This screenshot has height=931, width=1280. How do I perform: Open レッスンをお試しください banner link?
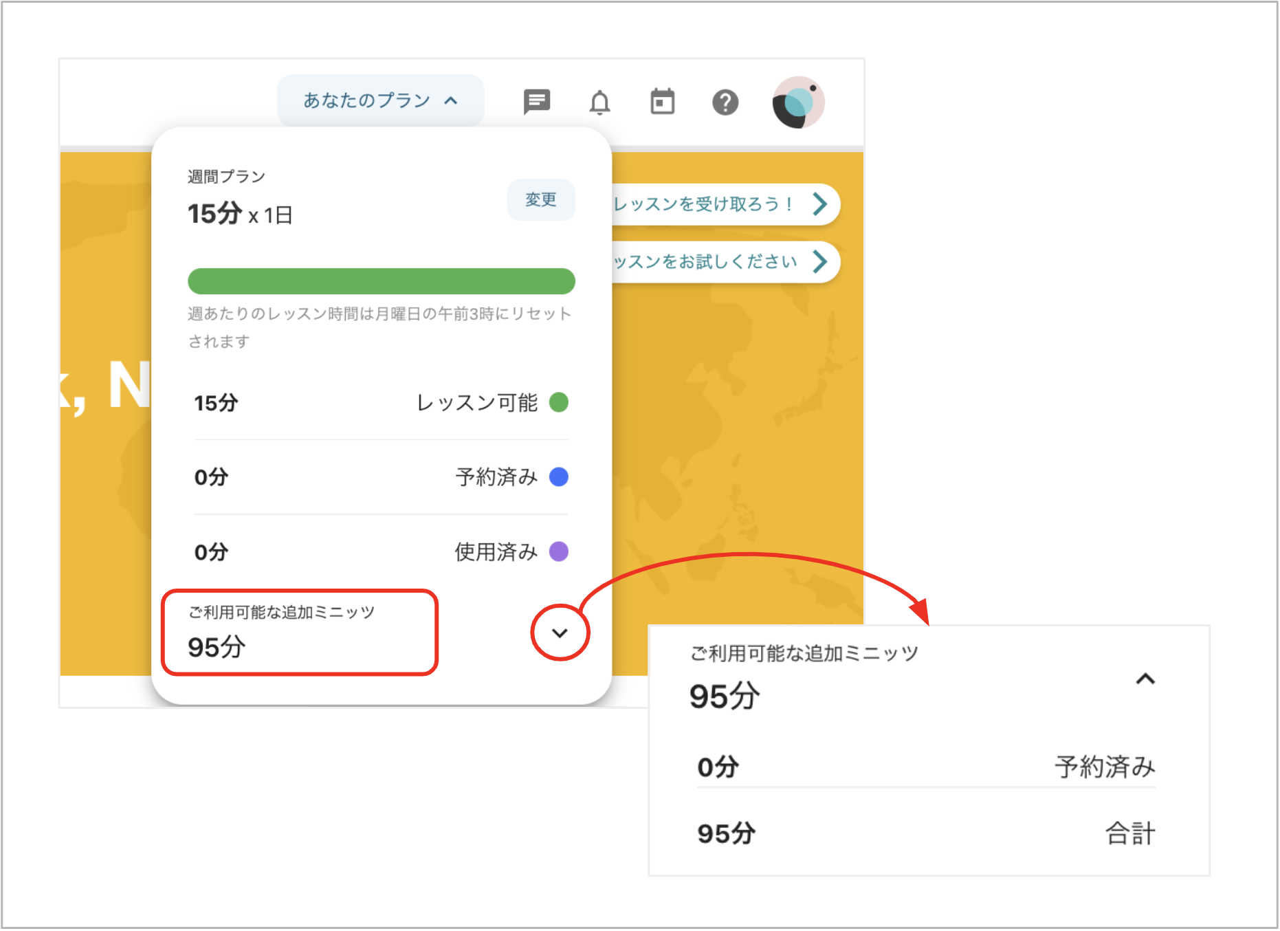pos(725,262)
